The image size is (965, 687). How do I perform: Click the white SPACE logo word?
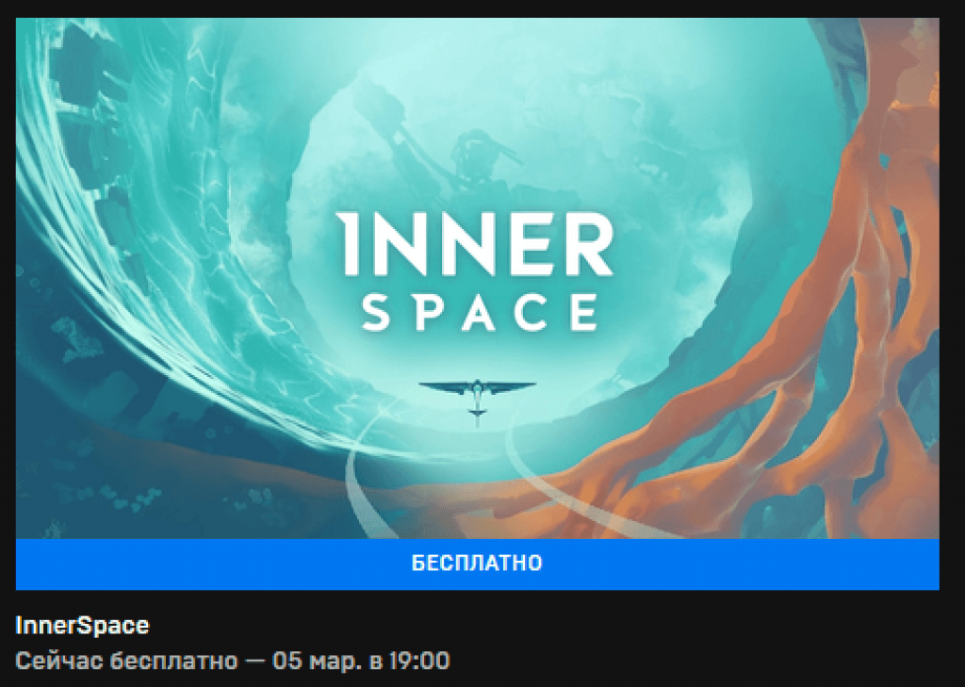pyautogui.click(x=480, y=312)
